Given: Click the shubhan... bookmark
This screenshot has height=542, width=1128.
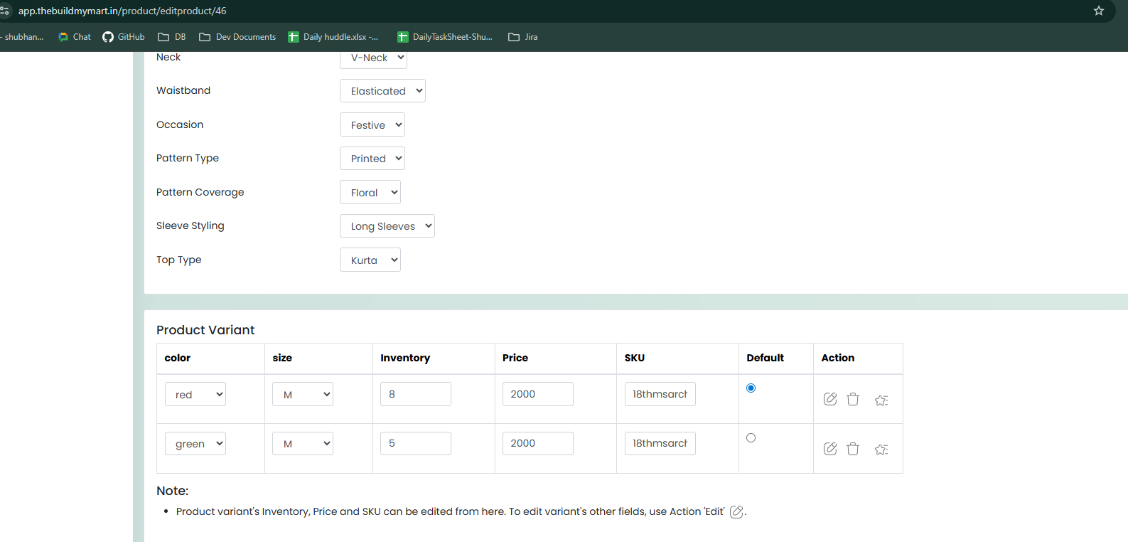Looking at the screenshot, I should click(x=22, y=37).
